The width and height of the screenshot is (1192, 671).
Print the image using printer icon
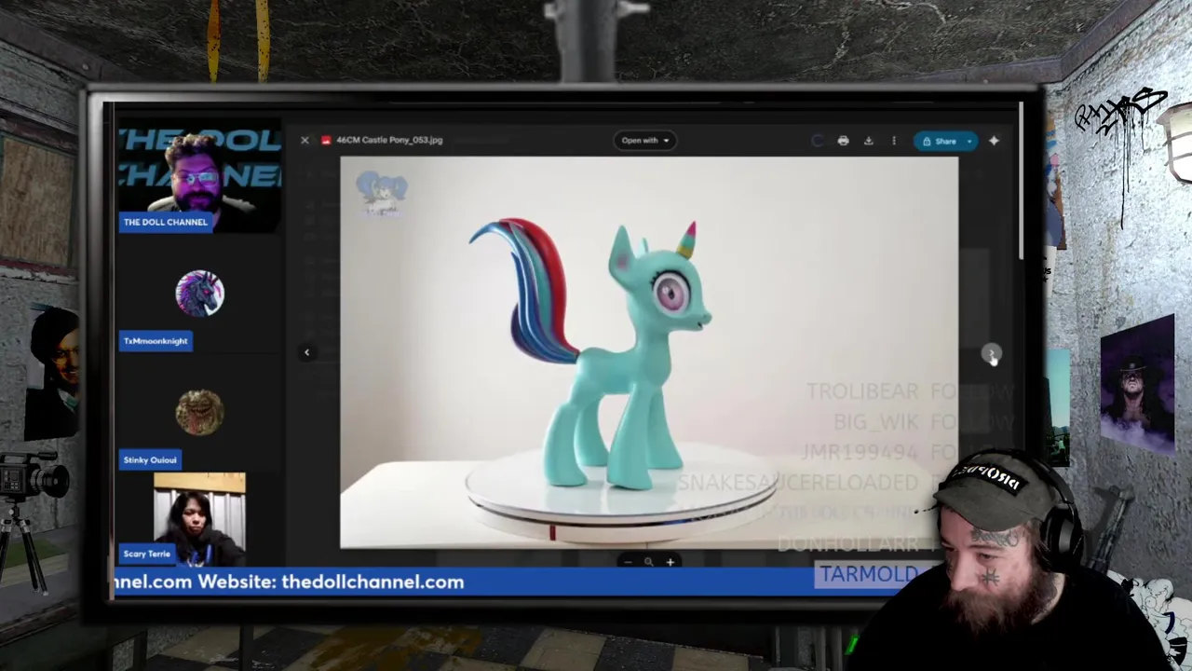tap(843, 141)
